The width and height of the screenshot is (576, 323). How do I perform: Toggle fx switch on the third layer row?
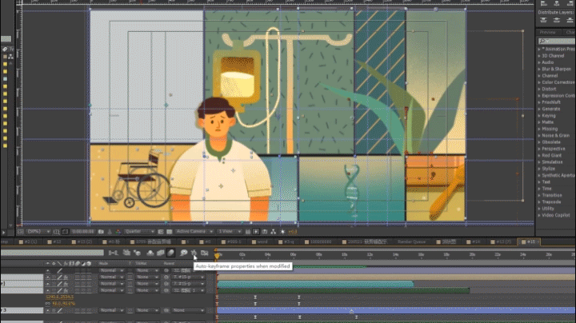[x=66, y=284]
